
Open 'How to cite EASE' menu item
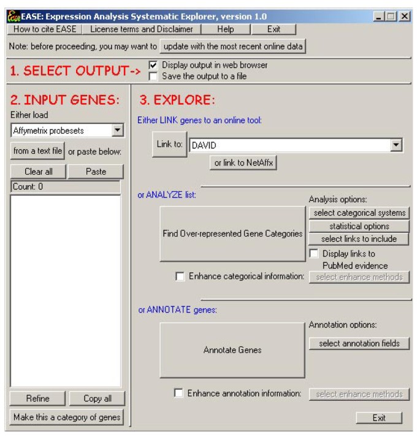(x=45, y=29)
